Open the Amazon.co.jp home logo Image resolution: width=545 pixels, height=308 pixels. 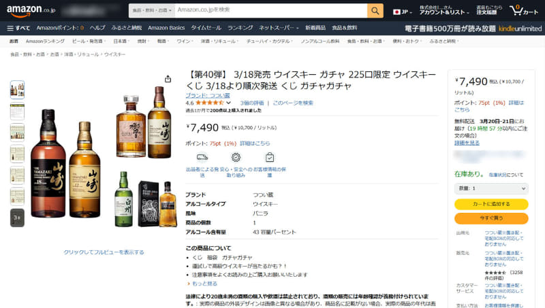(31, 11)
